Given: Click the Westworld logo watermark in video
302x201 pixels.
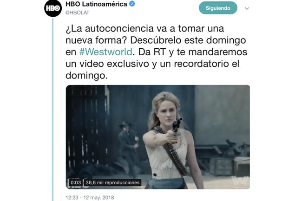Looking at the screenshot, I should [x=239, y=182].
